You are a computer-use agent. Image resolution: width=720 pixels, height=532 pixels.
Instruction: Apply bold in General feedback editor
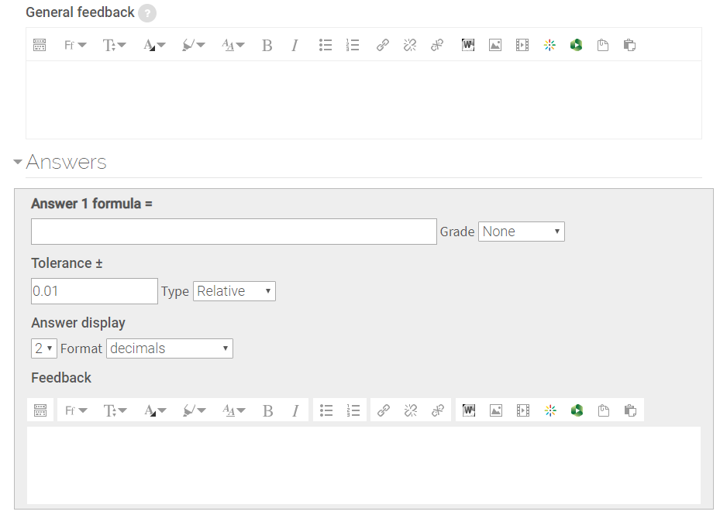(267, 45)
